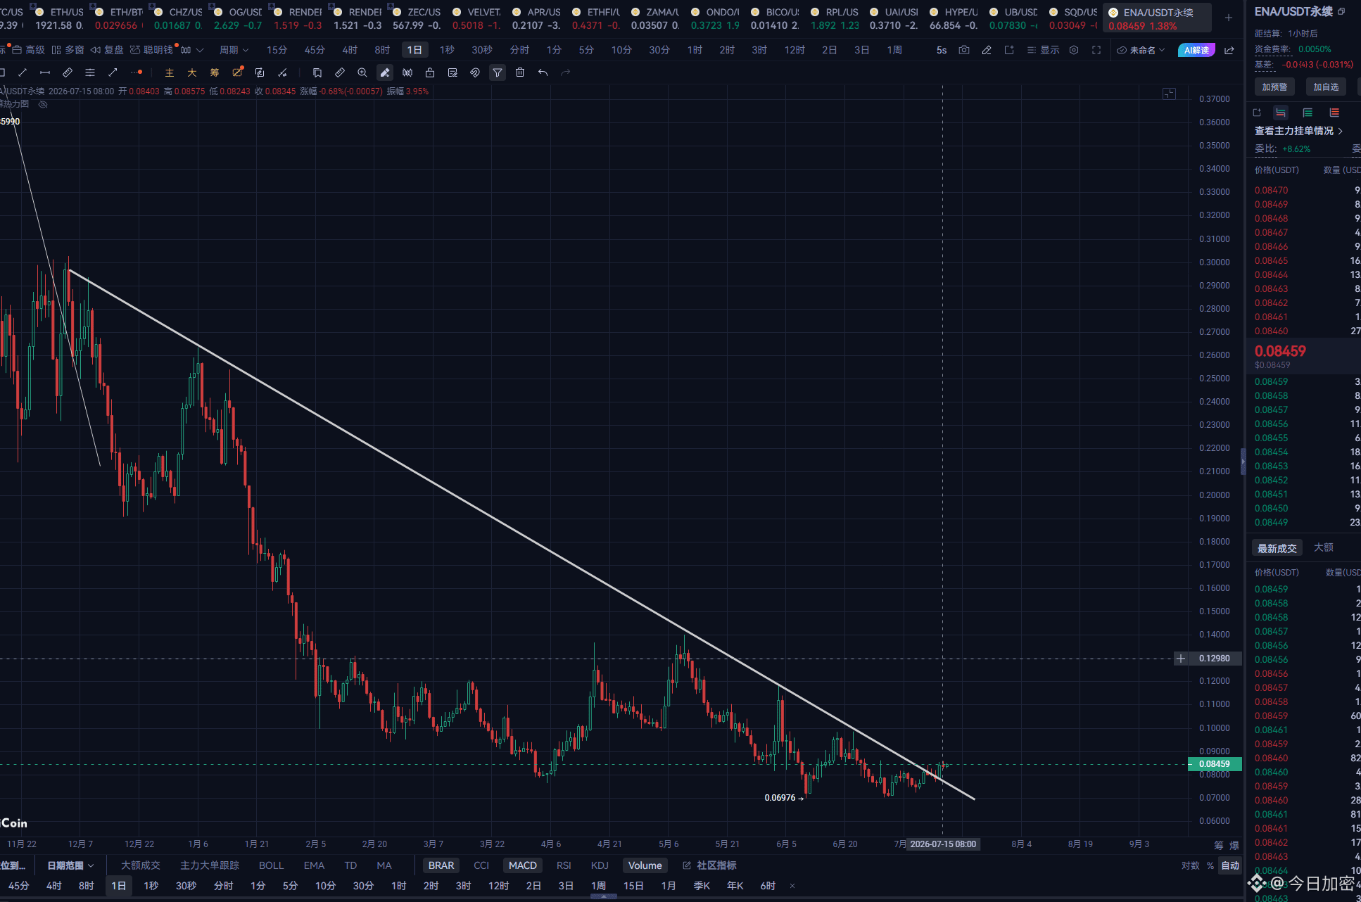Viewport: 1361px width, 902px height.
Task: Open the HYPE/U symbol tab
Action: click(x=954, y=18)
